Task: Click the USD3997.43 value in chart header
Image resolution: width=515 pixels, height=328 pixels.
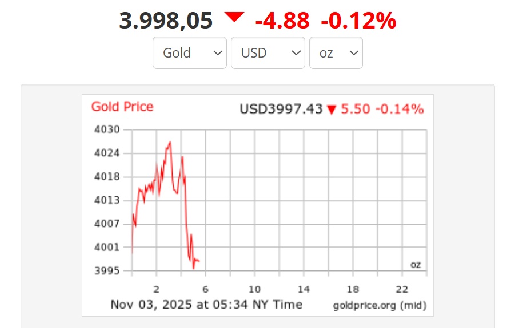Action: click(281, 109)
